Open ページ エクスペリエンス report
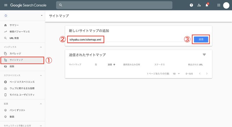This screenshot has height=127, width=232. pos(22,82)
